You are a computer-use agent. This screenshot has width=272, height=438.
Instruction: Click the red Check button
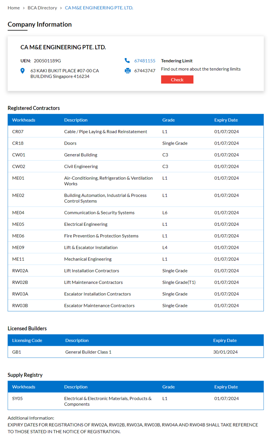point(177,79)
